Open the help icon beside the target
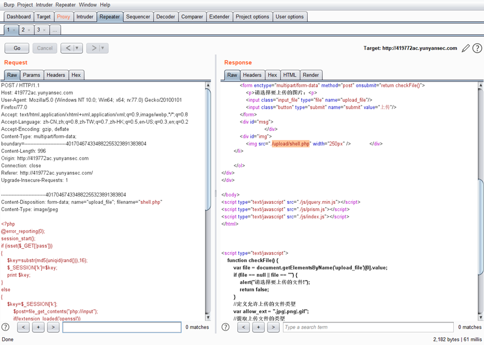 pyautogui.click(x=477, y=48)
